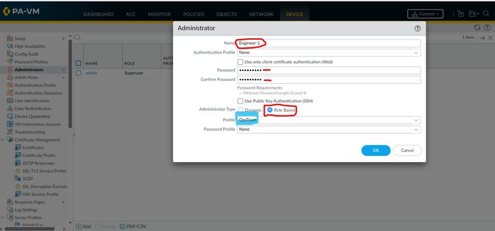The width and height of the screenshot is (495, 231).
Task: Click the Name field containing Engineer-1
Action: click(x=329, y=43)
